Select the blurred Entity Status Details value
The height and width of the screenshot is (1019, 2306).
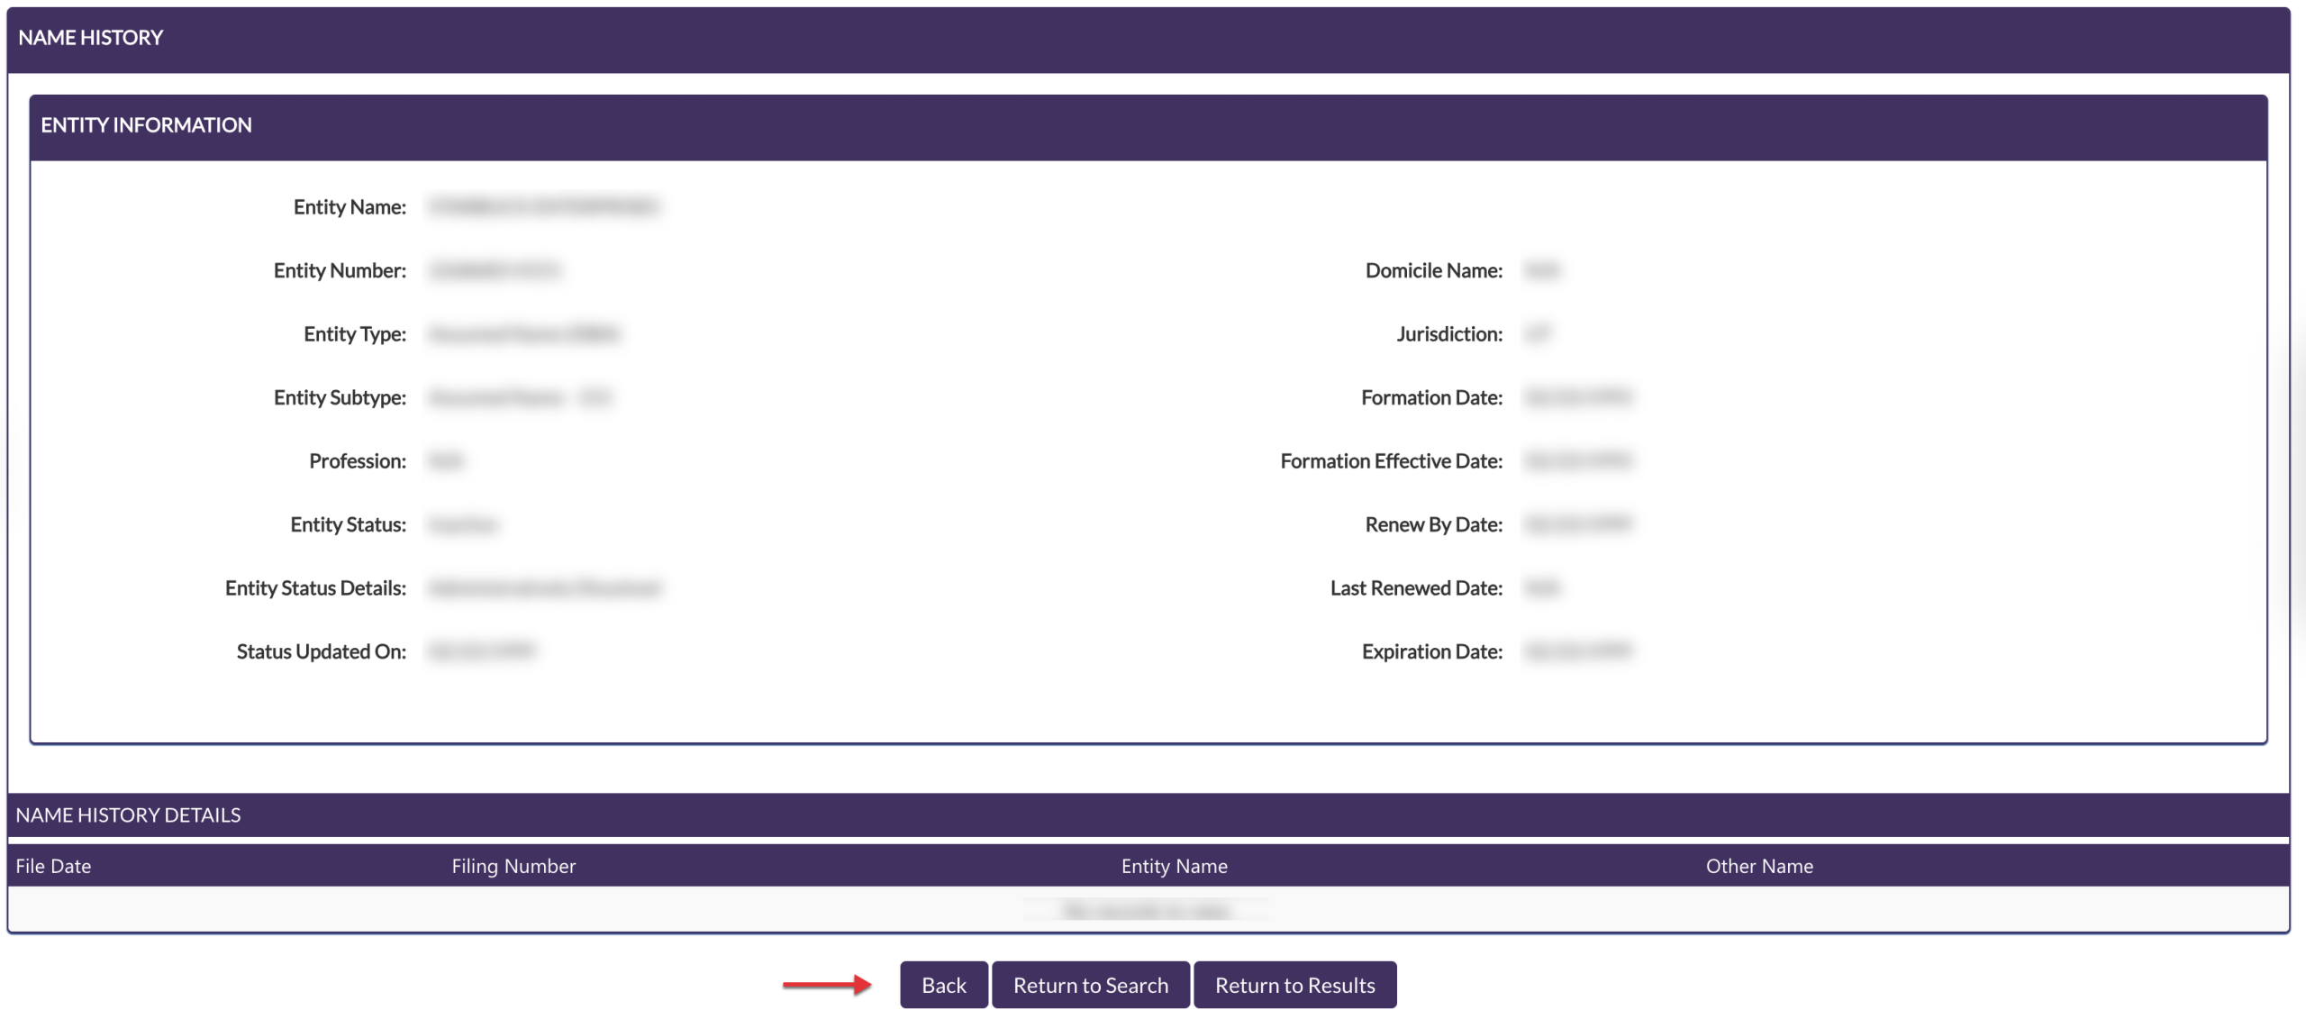tap(545, 588)
